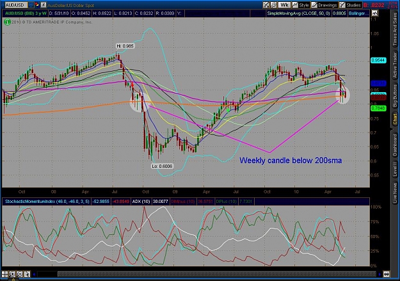Open the Dashboard side tab
The width and height of the screenshot is (400, 281).
[395, 145]
